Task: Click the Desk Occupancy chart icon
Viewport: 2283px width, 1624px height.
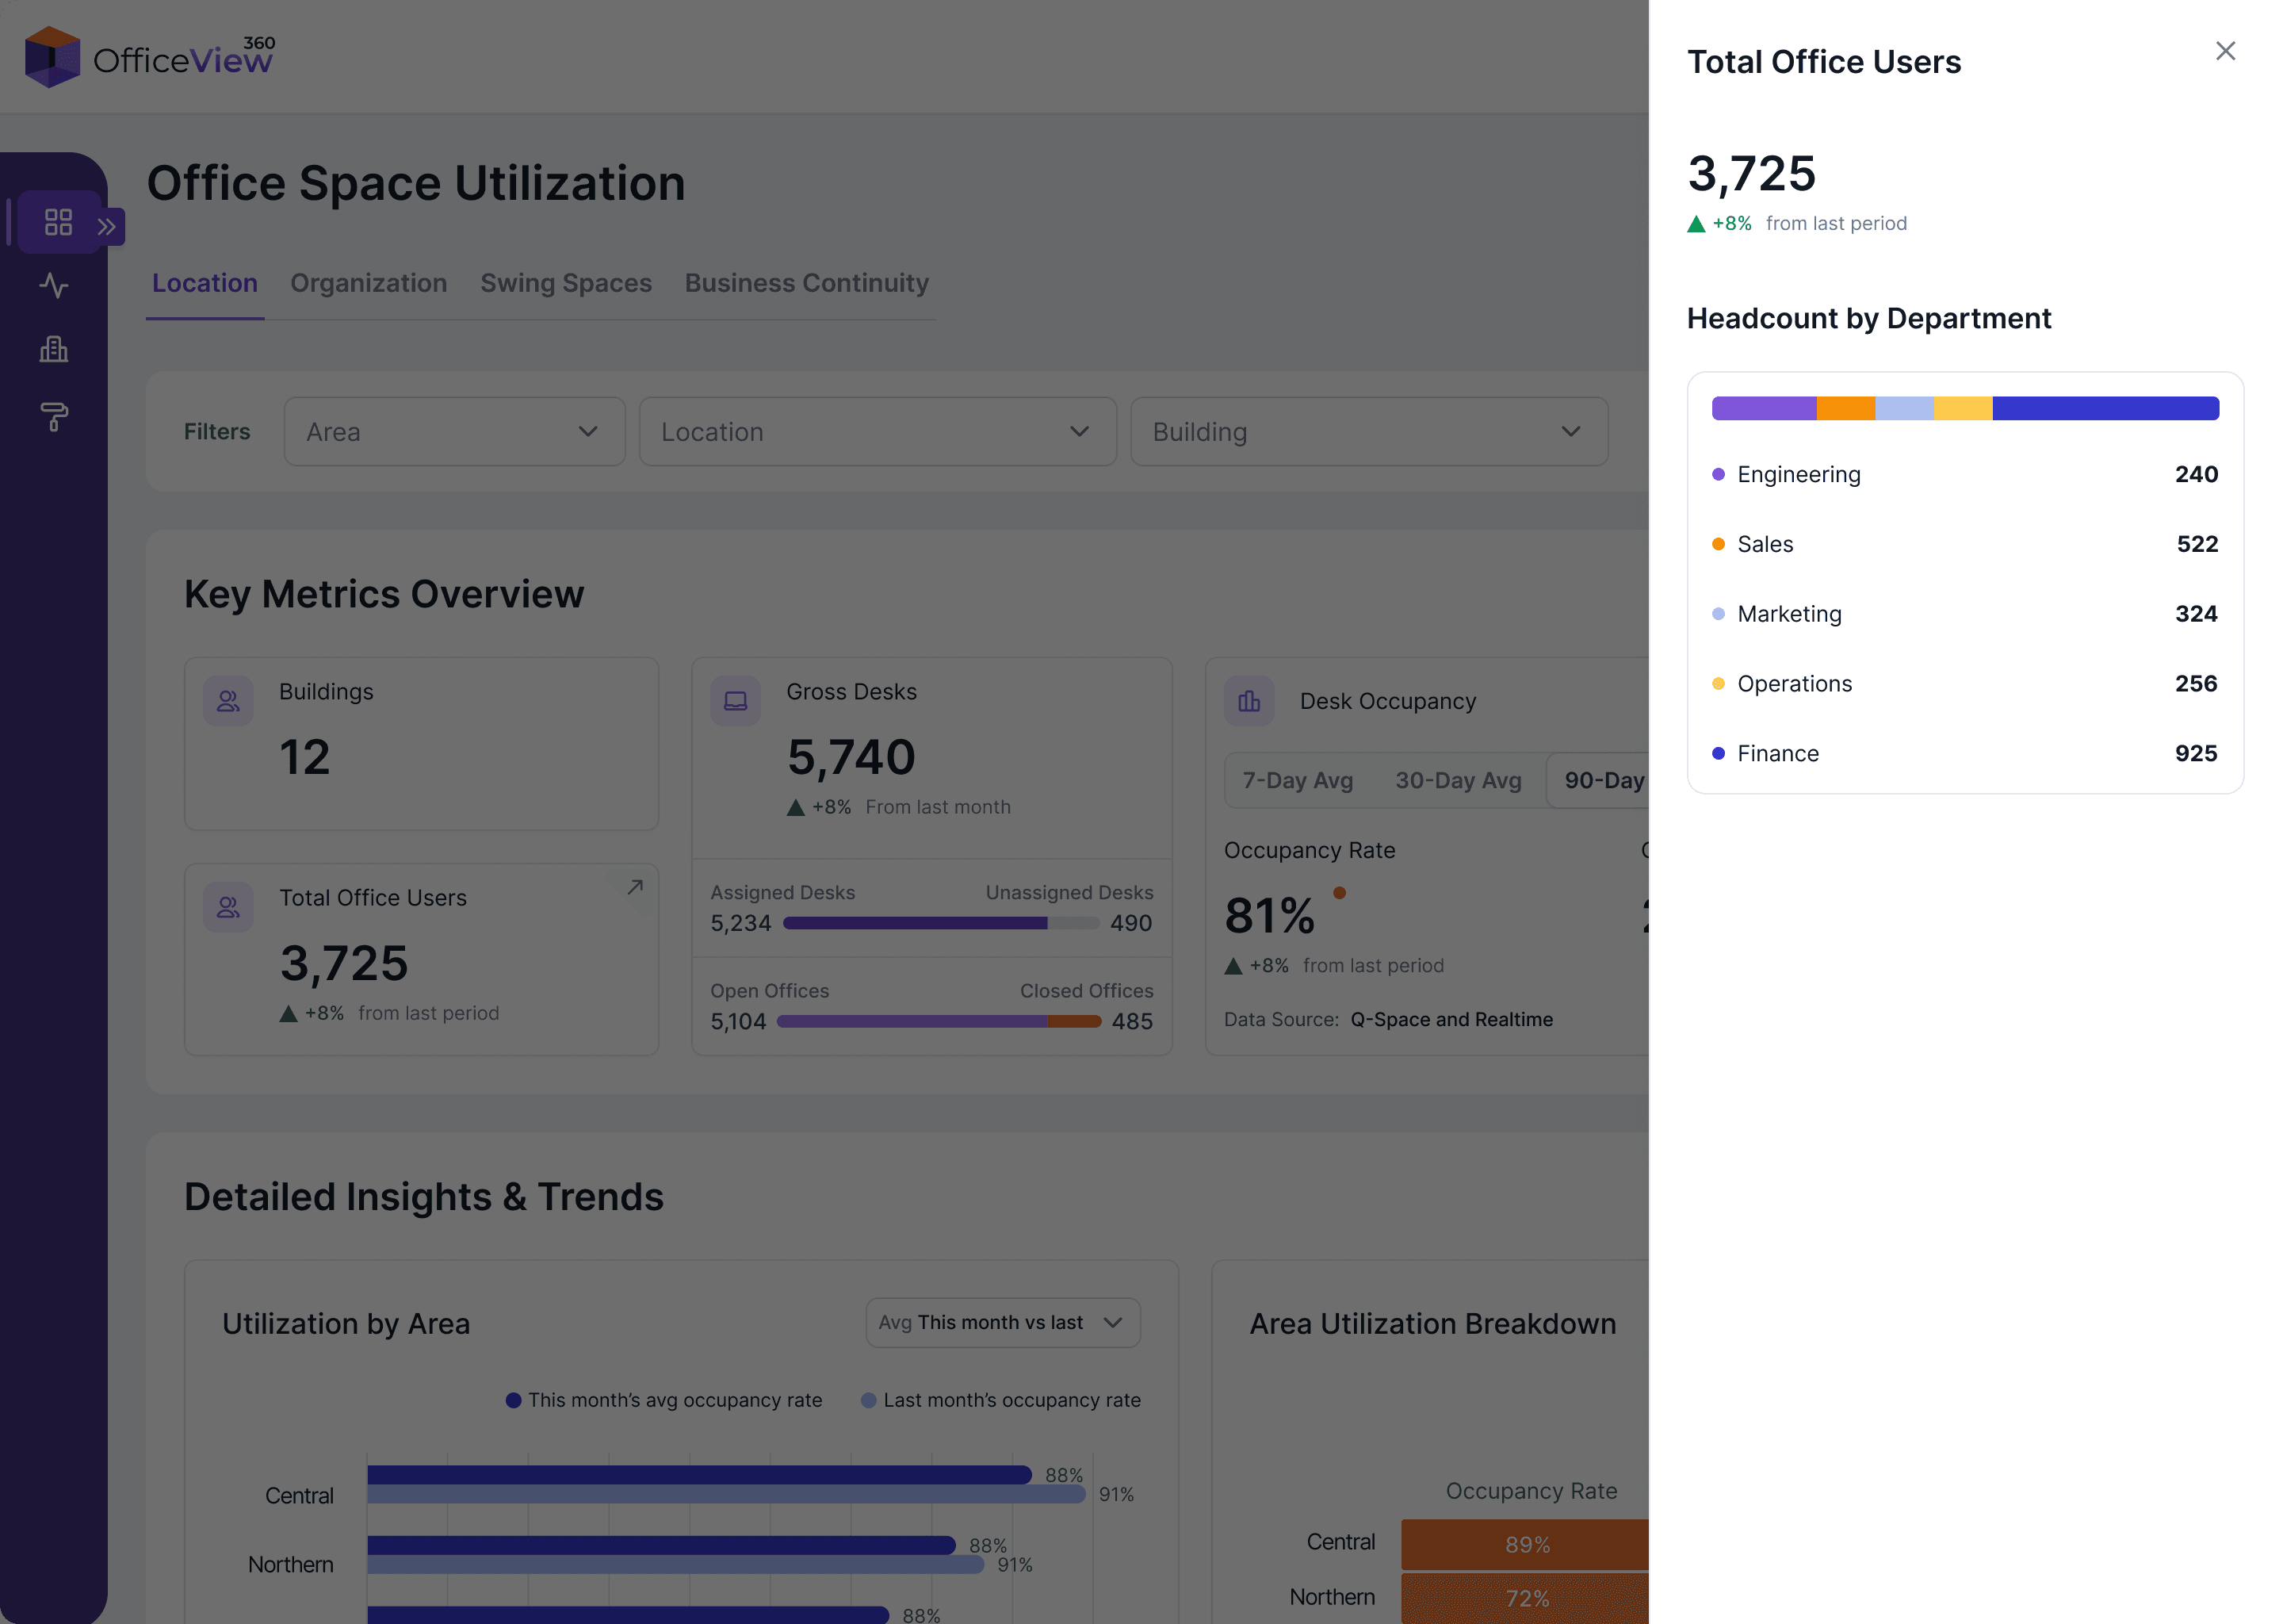Action: (x=1249, y=701)
